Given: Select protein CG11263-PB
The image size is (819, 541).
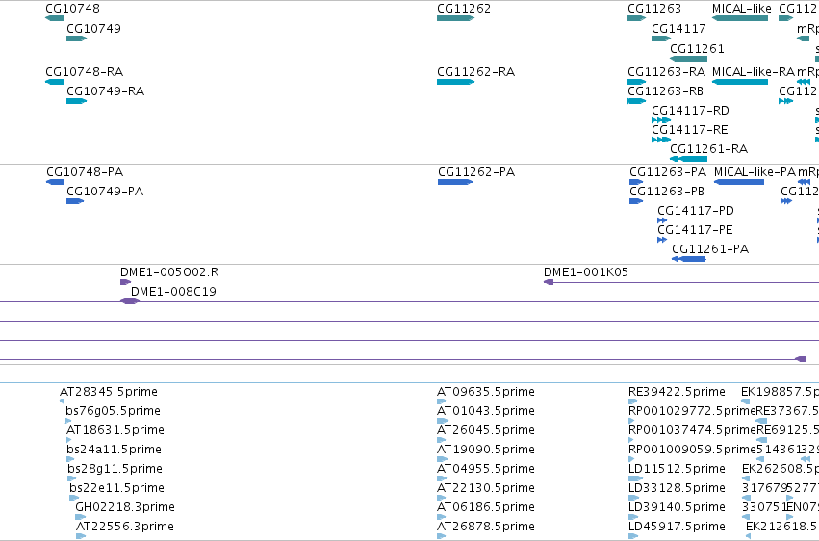Looking at the screenshot, I should pyautogui.click(x=636, y=201).
